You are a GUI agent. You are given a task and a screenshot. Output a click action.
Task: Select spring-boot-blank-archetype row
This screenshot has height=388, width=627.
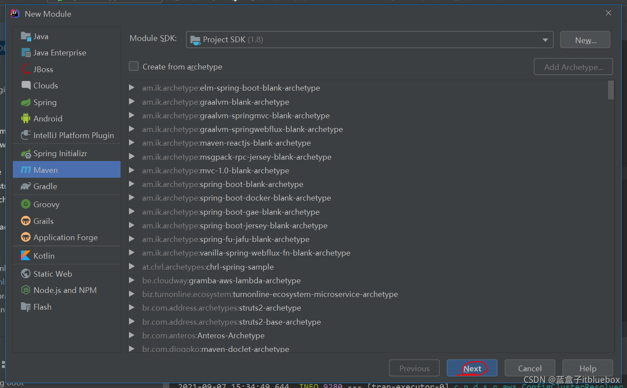[x=367, y=184]
